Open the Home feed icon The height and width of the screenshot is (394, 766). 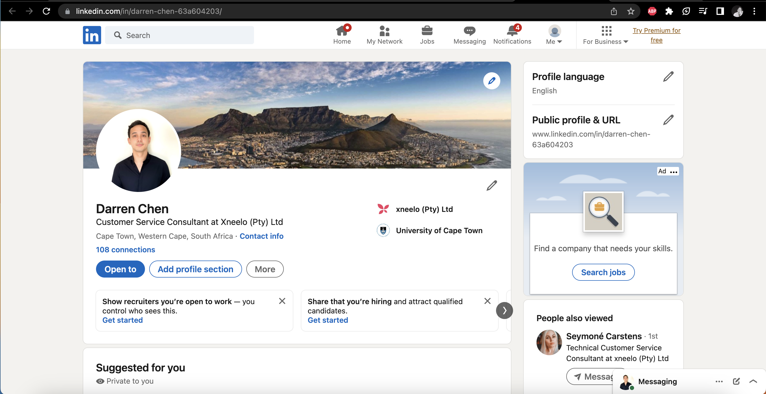point(342,31)
